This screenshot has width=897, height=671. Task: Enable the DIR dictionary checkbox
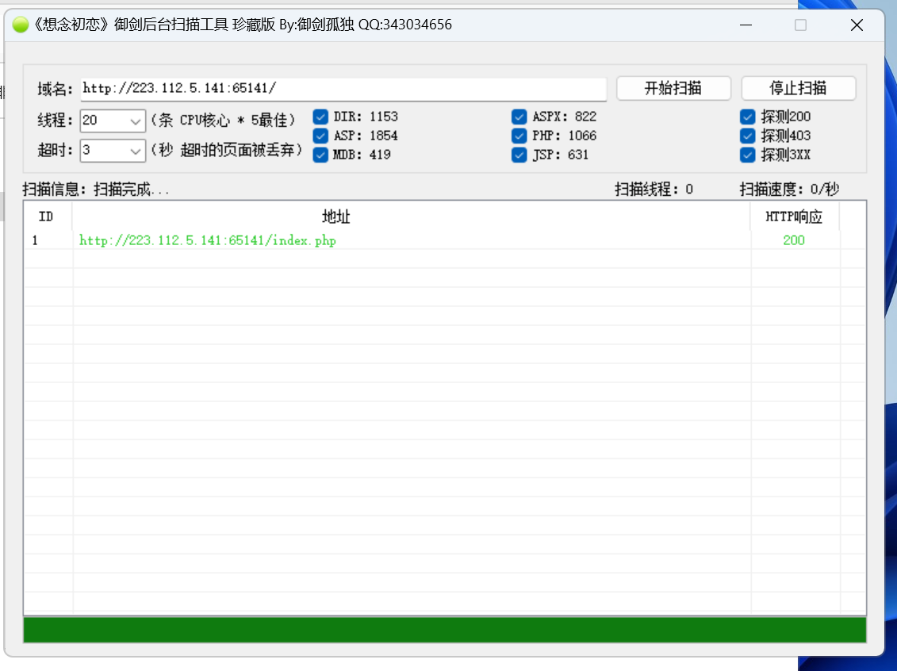click(x=320, y=117)
